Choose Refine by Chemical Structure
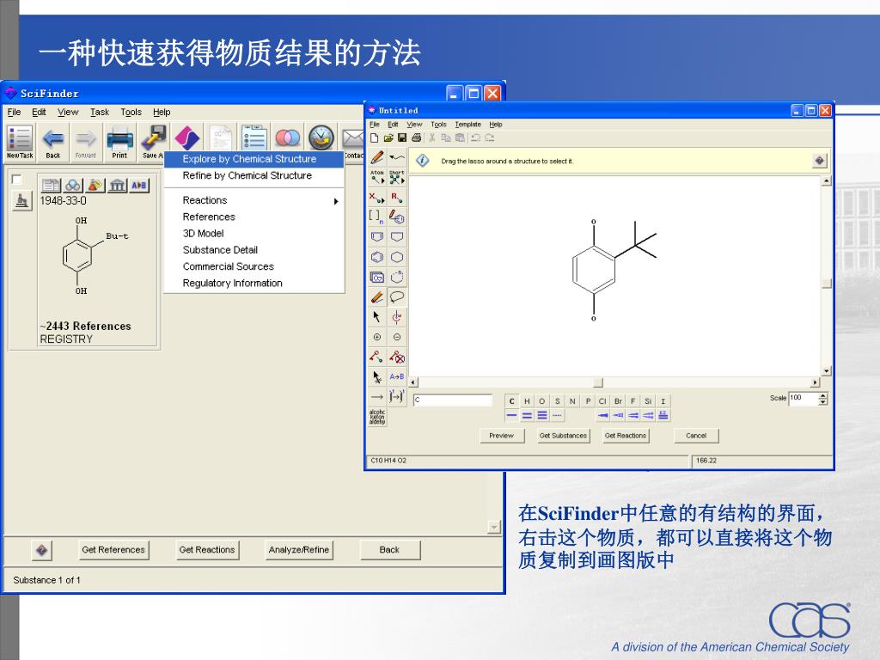 254,175
